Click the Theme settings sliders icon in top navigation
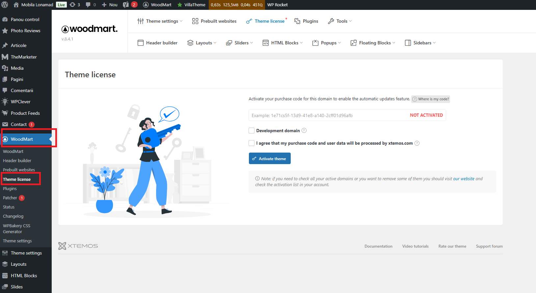 point(141,21)
